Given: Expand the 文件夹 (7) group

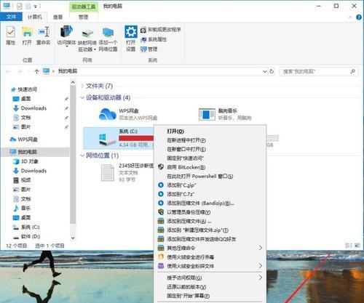Looking at the screenshot, I should pyautogui.click(x=82, y=86).
